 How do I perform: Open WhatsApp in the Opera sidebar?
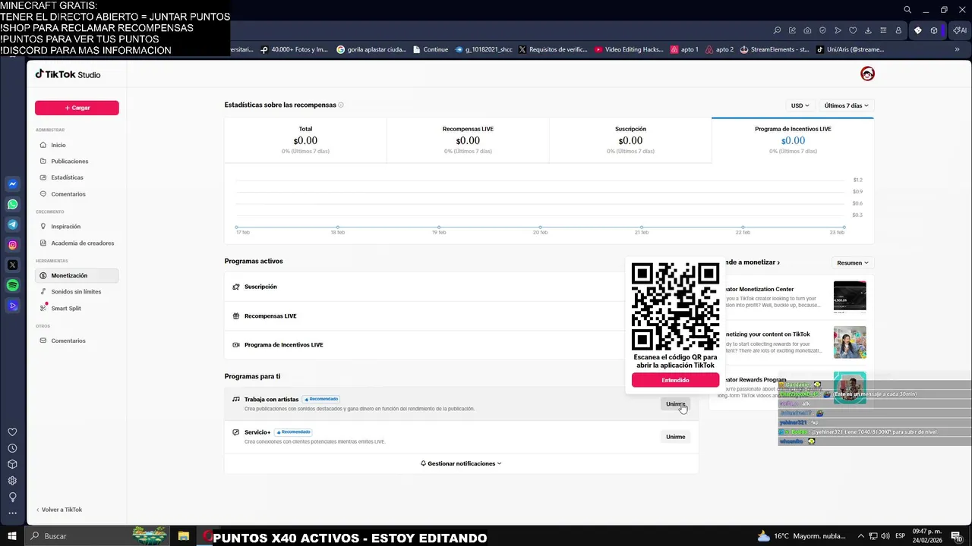coord(12,205)
